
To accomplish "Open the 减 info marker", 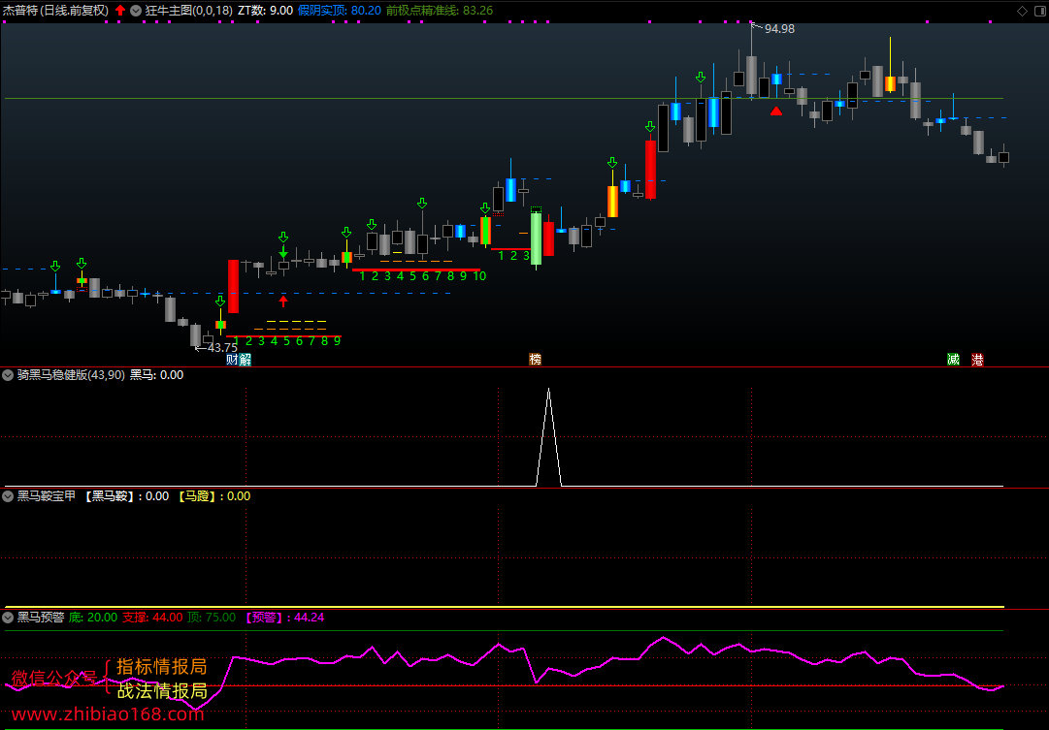I will 953,360.
